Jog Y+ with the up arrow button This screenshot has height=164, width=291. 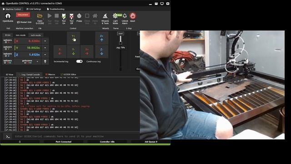click(74, 38)
